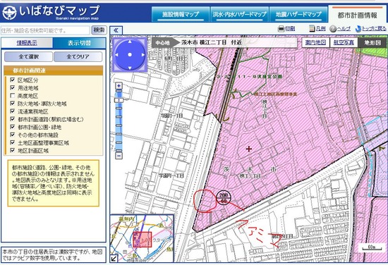Screen dimensions: 388x265
Task: Pan the map up with the compass arrow
Action: (x=130, y=42)
